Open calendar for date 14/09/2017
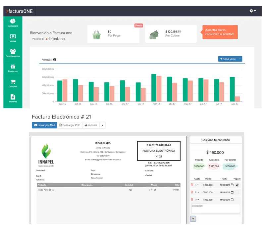The image size is (265, 227). click(232, 200)
